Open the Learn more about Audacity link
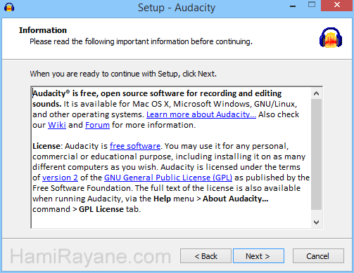Viewport: 354px width, 273px height. point(201,114)
